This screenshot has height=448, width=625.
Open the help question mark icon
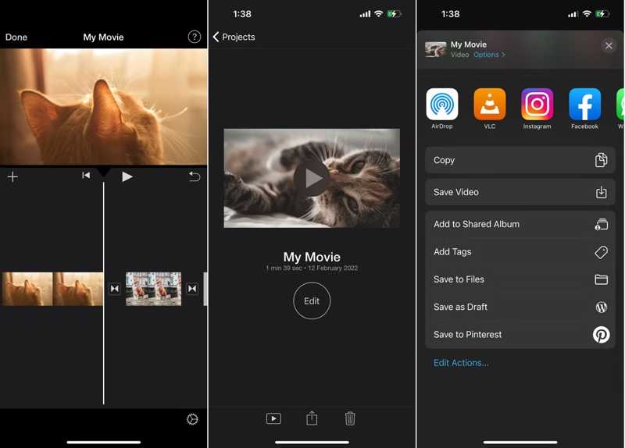tap(194, 37)
